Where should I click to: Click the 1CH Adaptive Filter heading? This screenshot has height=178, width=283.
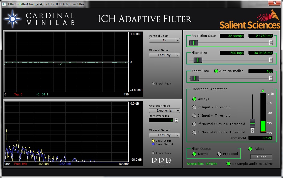144,19
